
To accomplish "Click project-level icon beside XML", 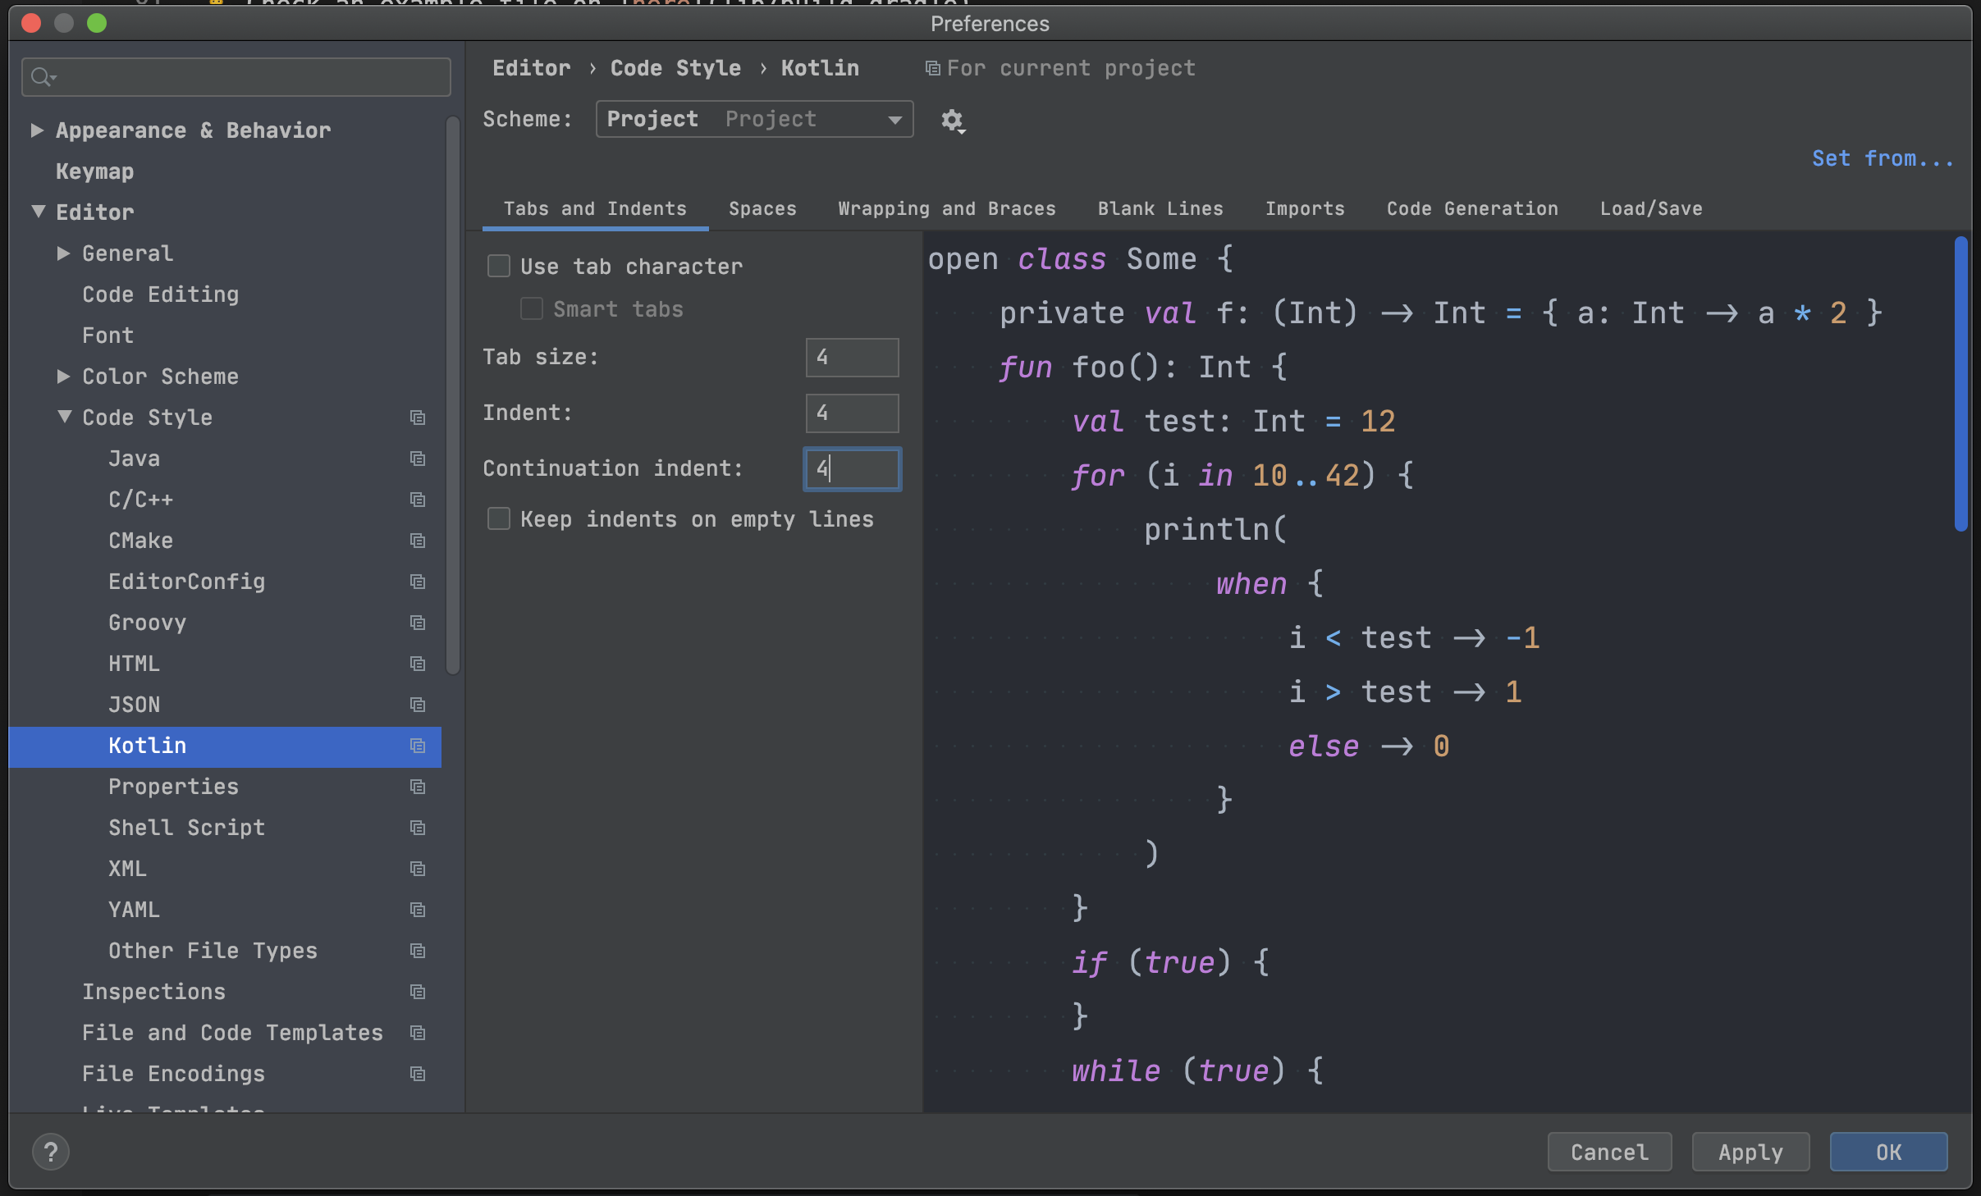I will click(x=418, y=869).
